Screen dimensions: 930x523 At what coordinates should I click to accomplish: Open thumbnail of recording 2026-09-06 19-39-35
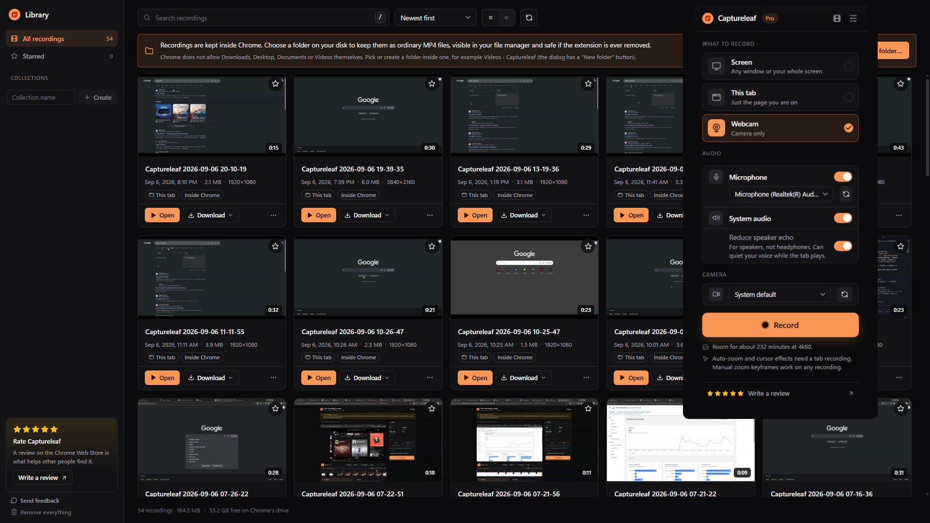pos(368,114)
